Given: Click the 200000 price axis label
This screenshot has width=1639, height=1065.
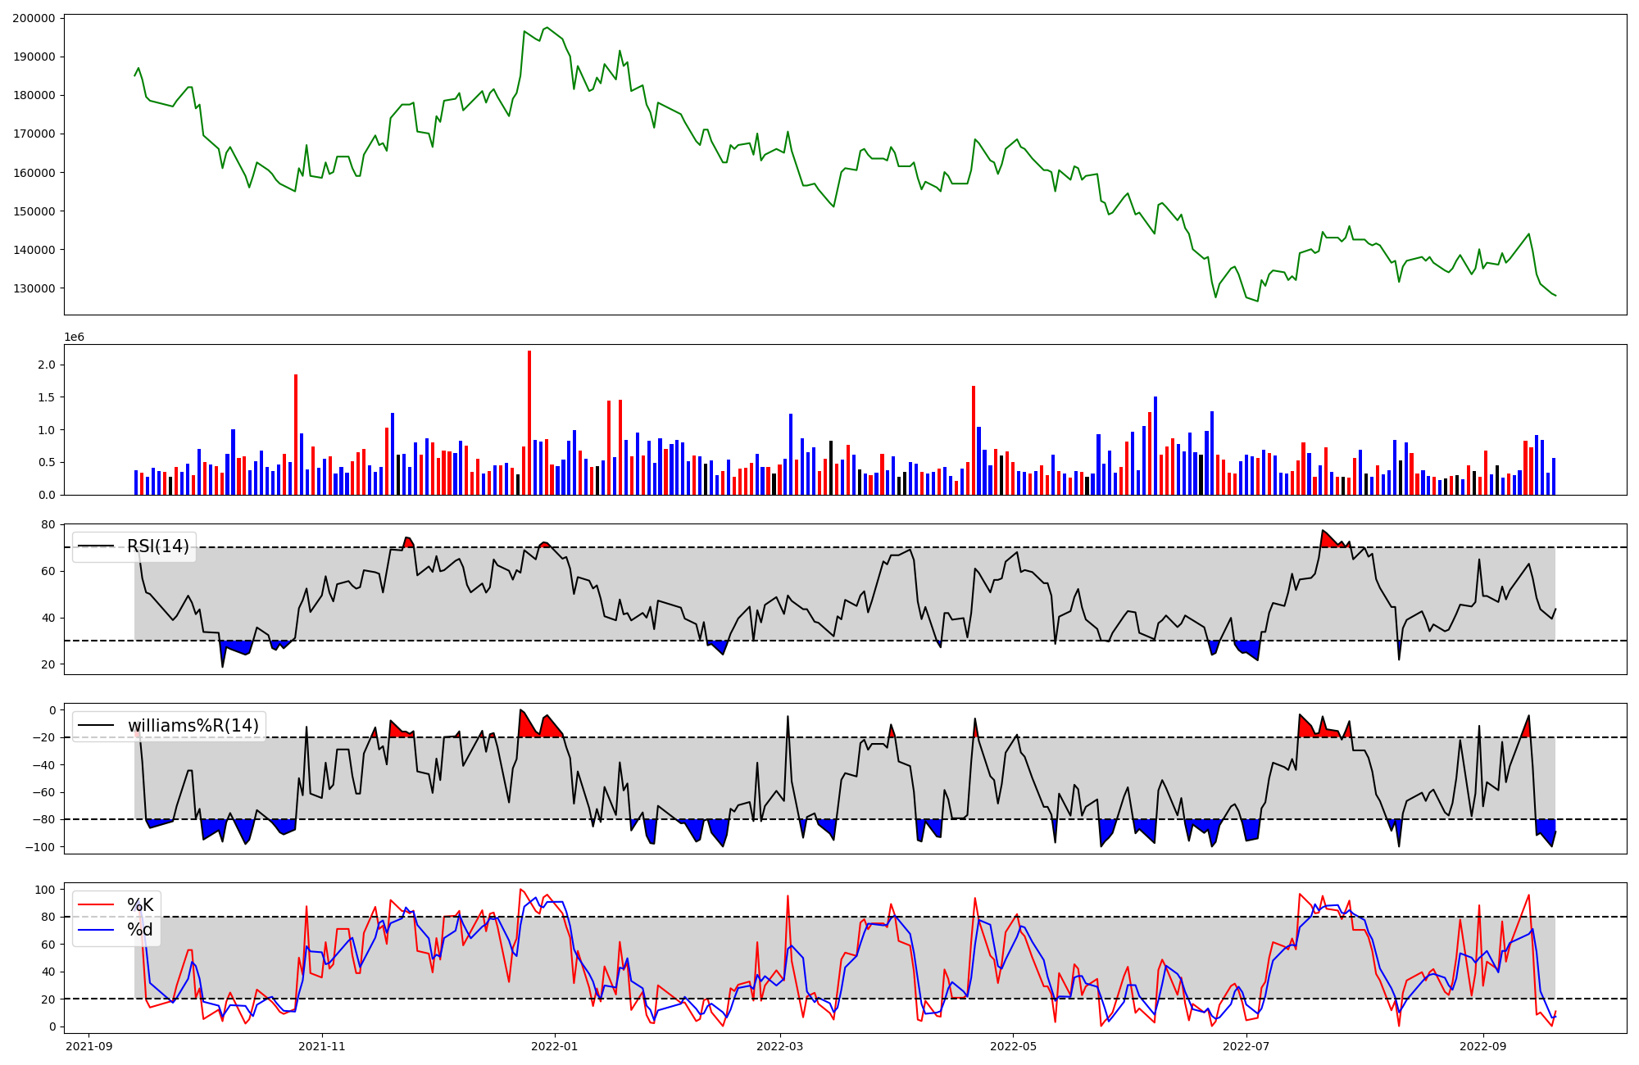Looking at the screenshot, I should [34, 18].
